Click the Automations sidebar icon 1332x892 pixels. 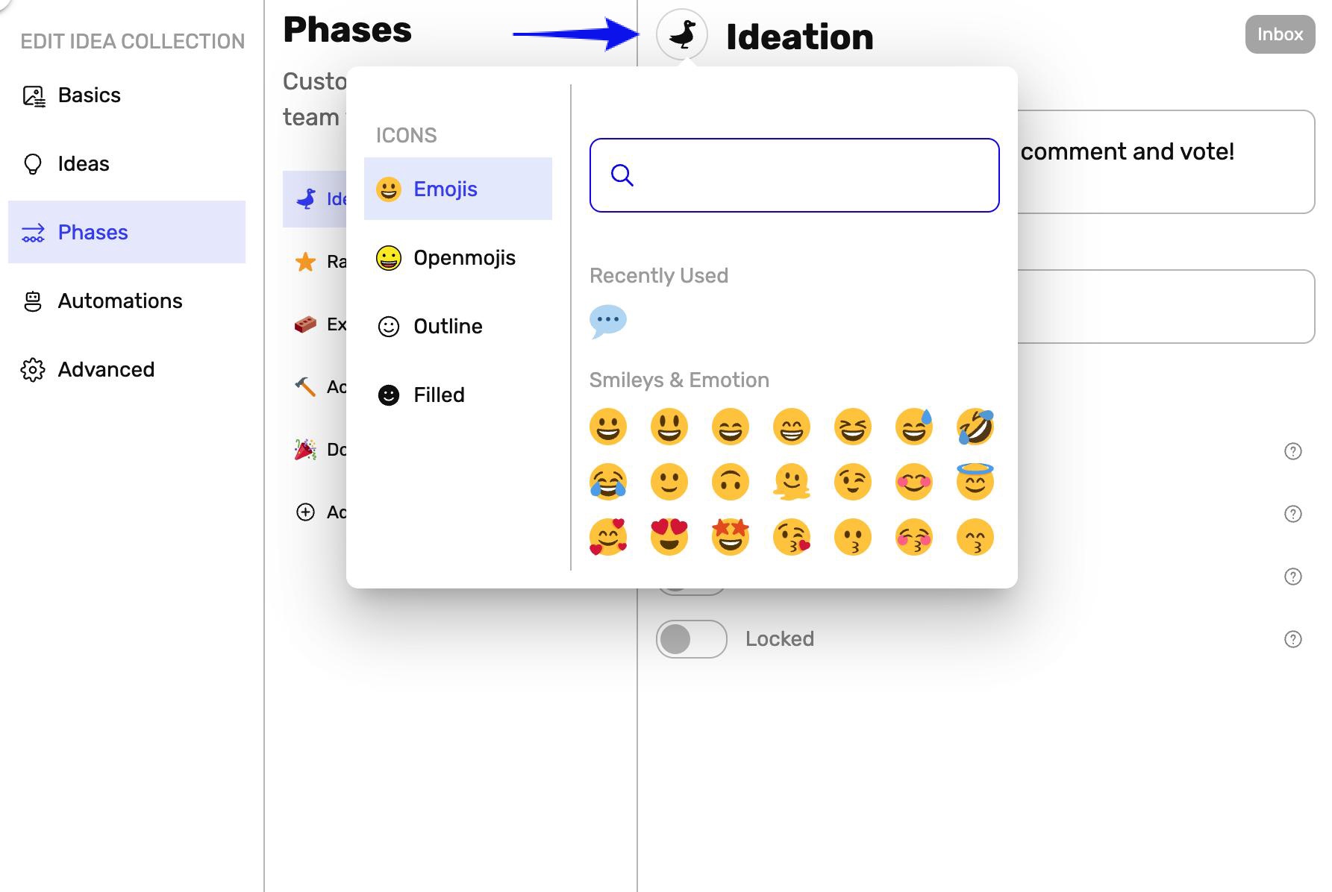click(x=31, y=301)
